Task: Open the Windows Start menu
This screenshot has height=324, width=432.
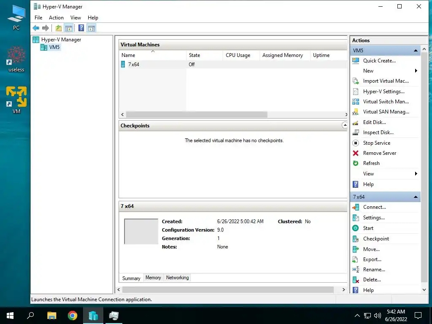Action: coord(10,316)
